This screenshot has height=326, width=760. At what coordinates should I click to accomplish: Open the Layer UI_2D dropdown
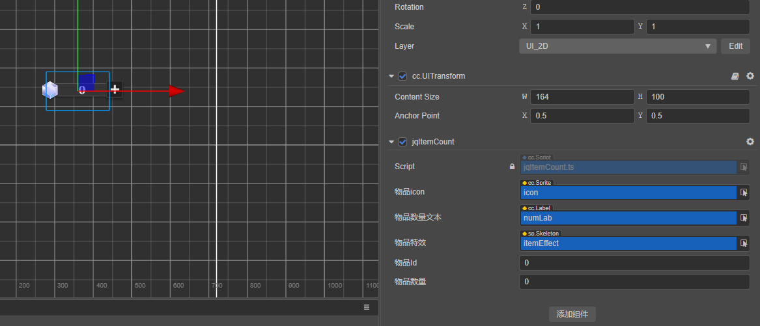pyautogui.click(x=617, y=46)
